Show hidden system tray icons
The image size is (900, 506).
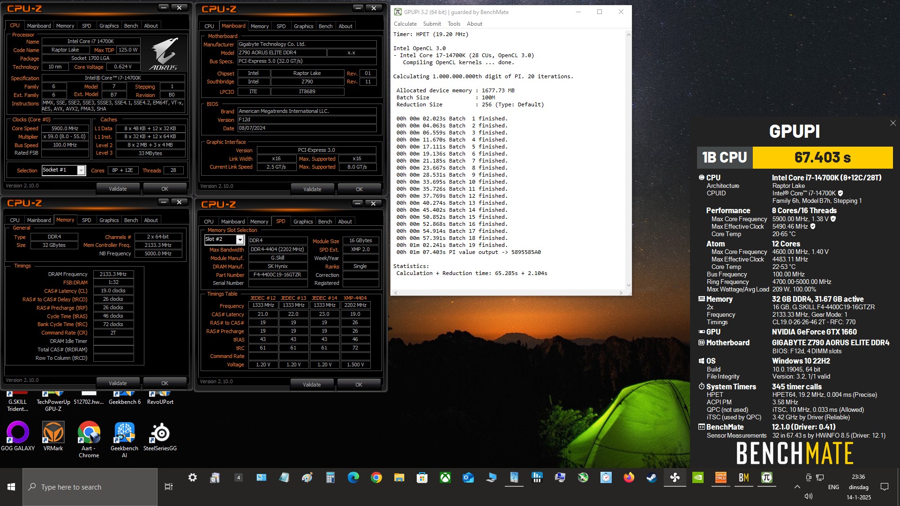[797, 487]
